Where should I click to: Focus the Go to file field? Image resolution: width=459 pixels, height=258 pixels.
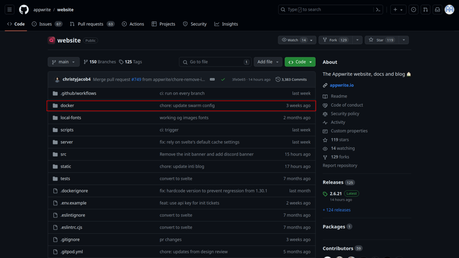tap(215, 62)
